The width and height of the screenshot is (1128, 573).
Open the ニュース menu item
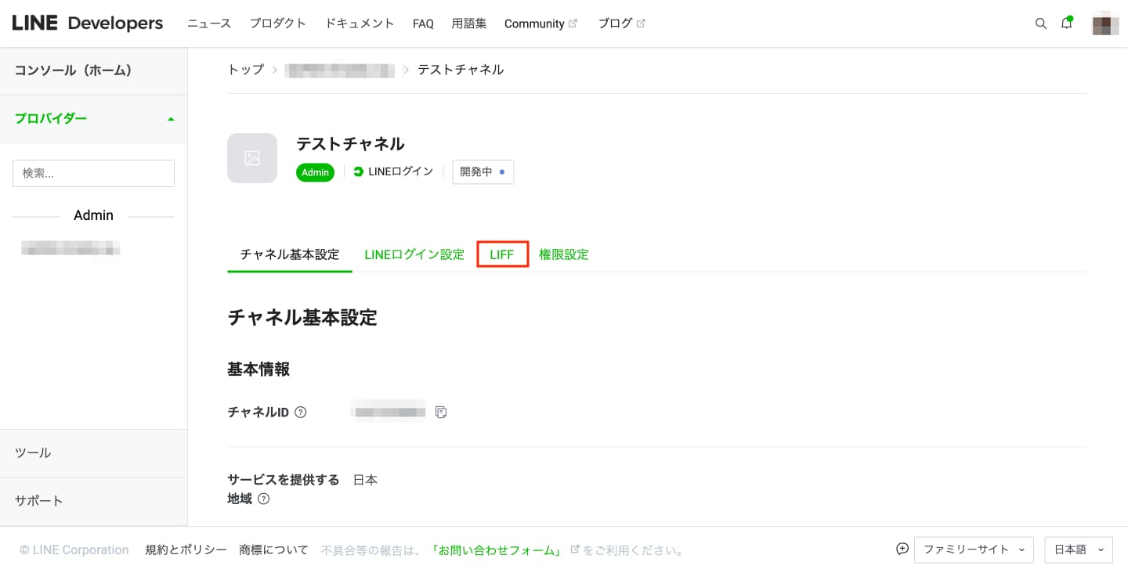(209, 23)
